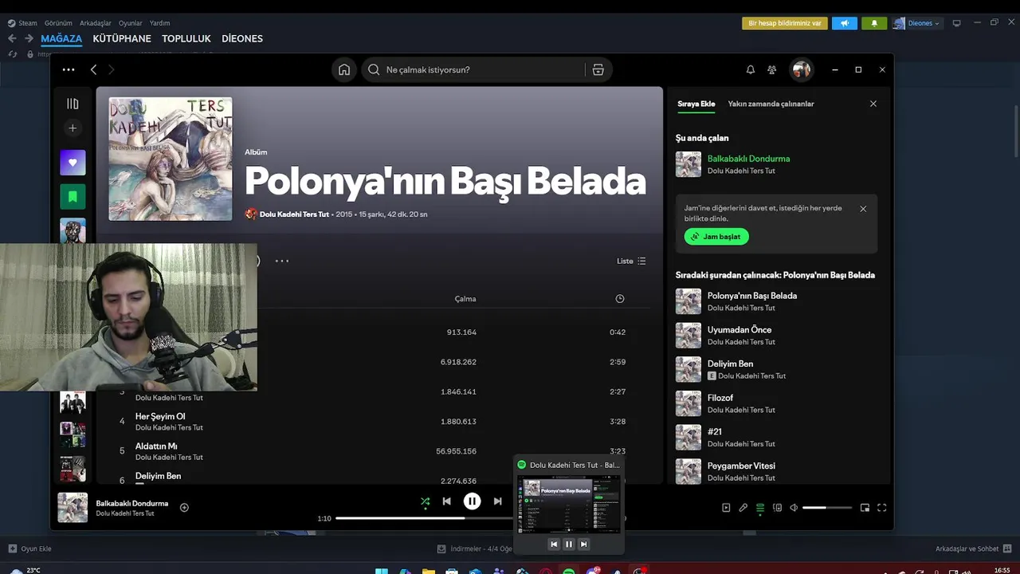Adjust the Spotify volume slider

coord(827,508)
